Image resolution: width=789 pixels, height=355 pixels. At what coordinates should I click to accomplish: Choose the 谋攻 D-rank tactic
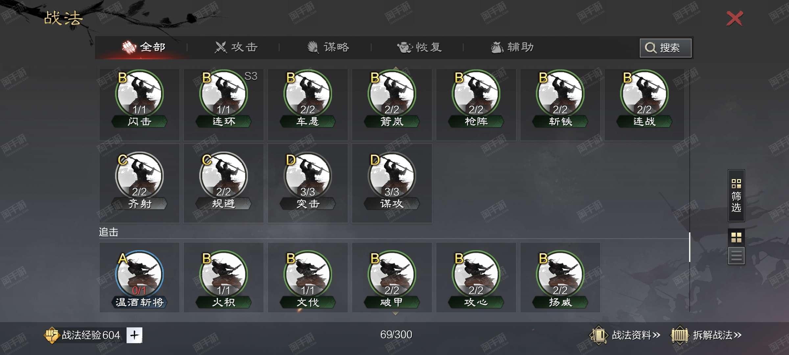tap(392, 181)
